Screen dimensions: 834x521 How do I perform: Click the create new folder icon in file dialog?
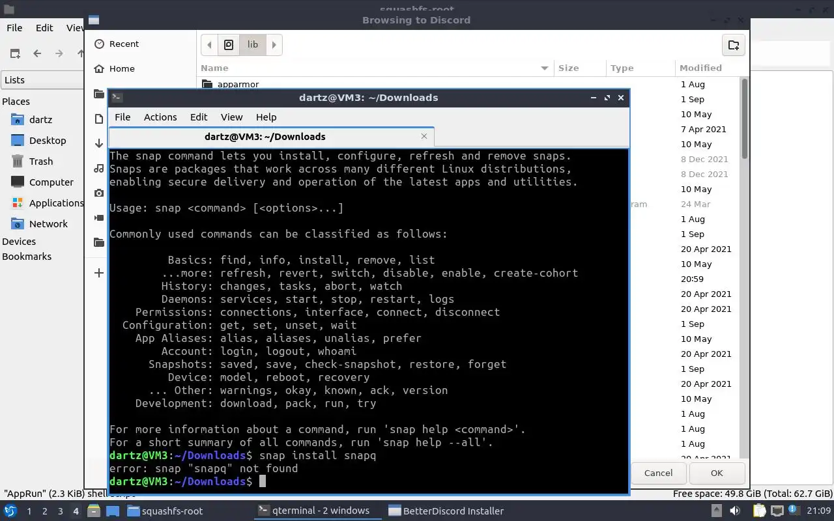tap(734, 45)
